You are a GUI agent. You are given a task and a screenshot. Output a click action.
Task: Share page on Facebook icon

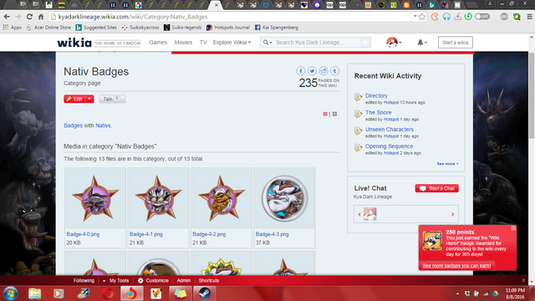tap(301, 71)
